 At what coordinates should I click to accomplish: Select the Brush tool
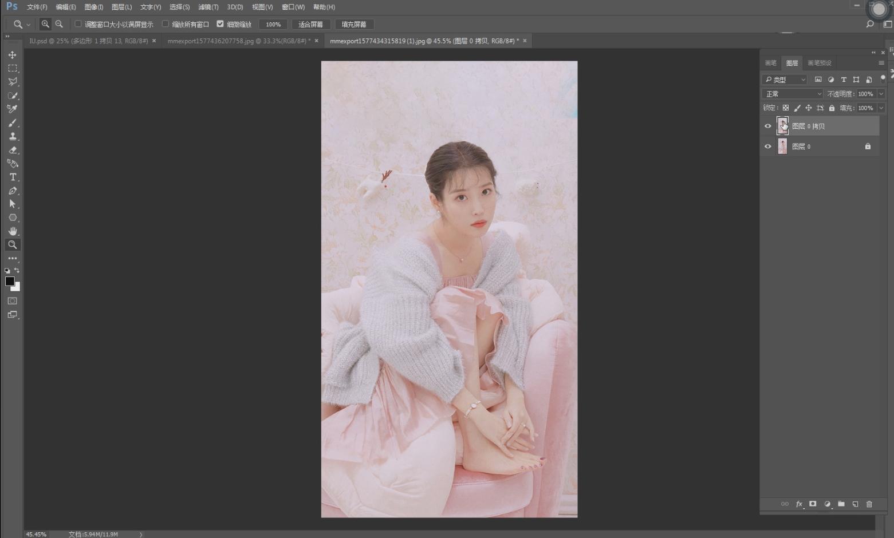click(x=12, y=123)
